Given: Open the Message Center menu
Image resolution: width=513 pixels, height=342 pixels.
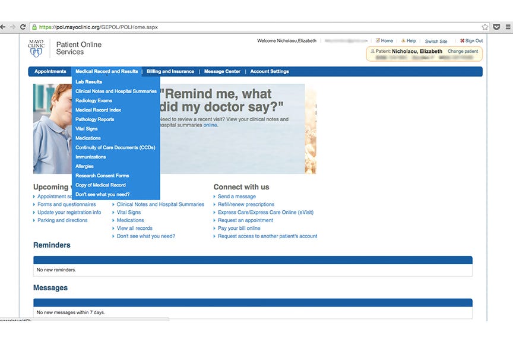Looking at the screenshot, I should (x=222, y=71).
